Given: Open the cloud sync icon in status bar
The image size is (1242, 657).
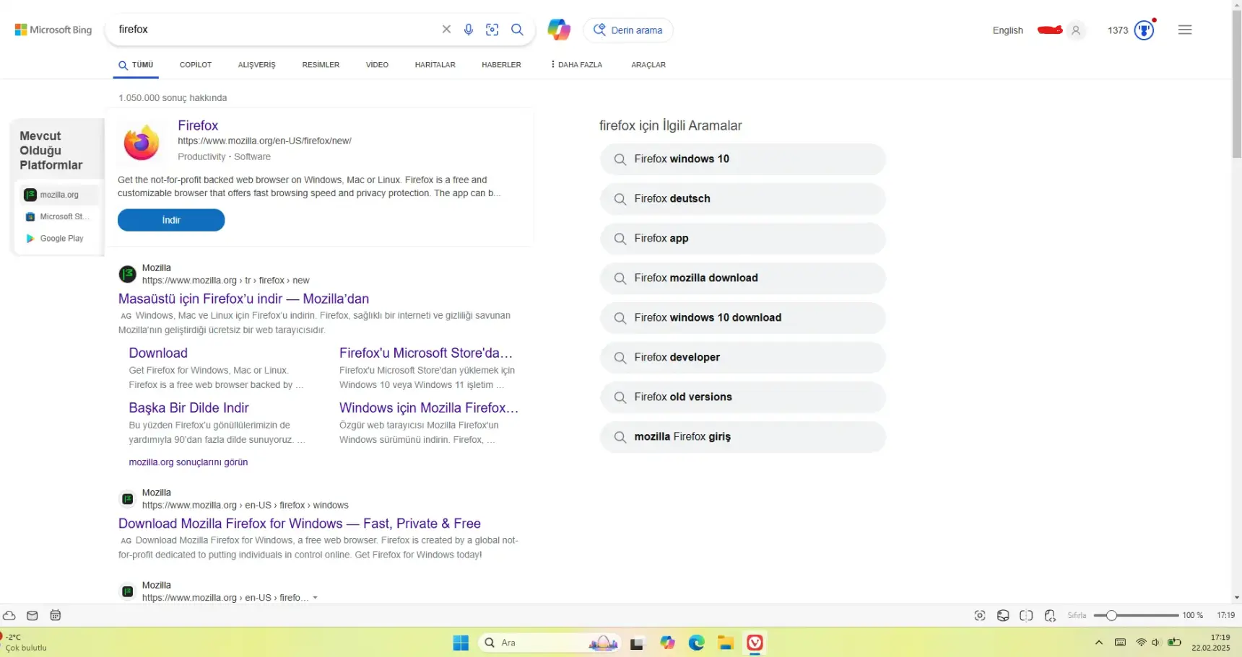Looking at the screenshot, I should [9, 615].
